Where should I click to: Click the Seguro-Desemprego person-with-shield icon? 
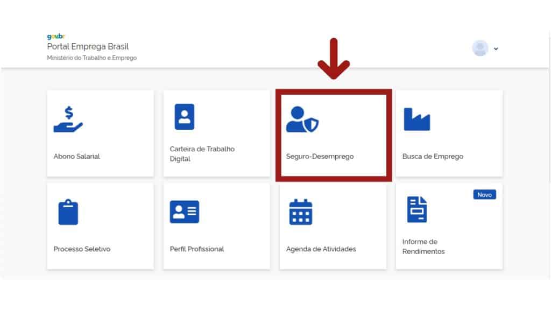(302, 119)
